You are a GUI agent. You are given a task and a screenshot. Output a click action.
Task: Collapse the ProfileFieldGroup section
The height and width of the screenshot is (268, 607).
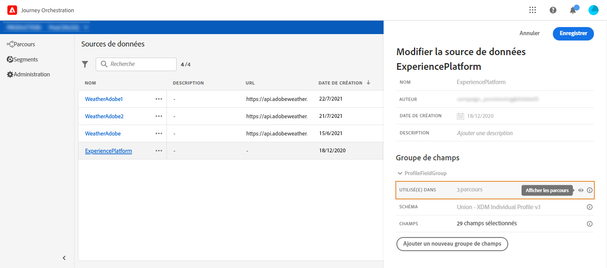click(400, 173)
